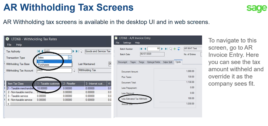Click 10.00000 rate cell for Taxable merchandise

(x=49, y=88)
